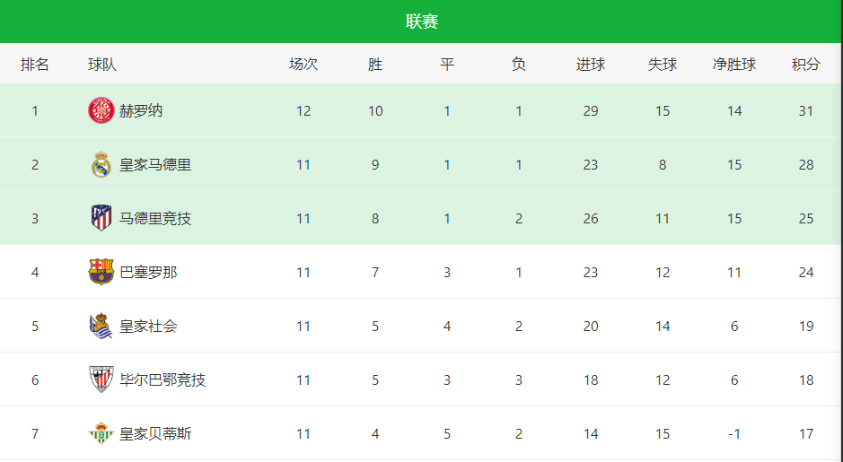This screenshot has height=462, width=843.
Task: Open the 赫罗纳 team name link
Action: pyautogui.click(x=141, y=110)
